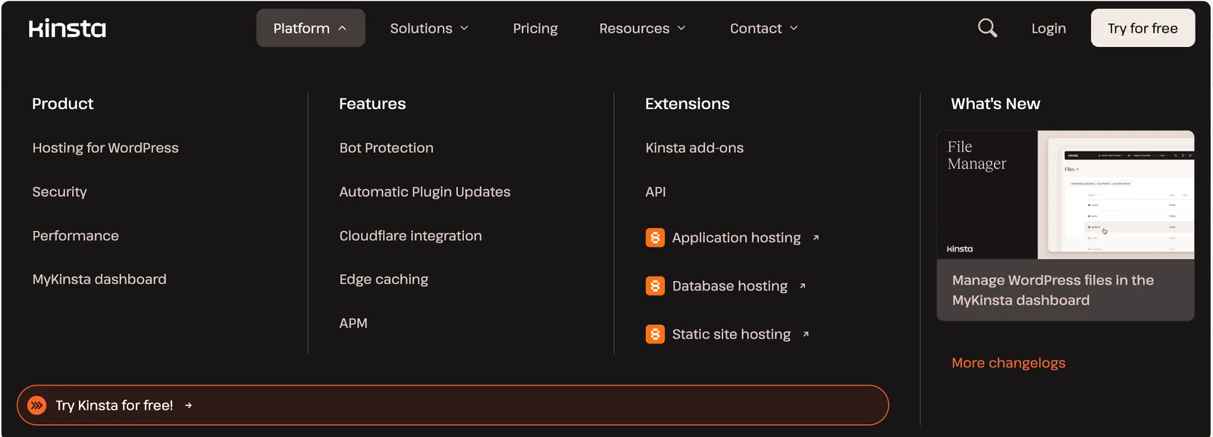This screenshot has width=1213, height=437.
Task: Click arrow after Try Kinsta for free!
Action: [x=188, y=406]
